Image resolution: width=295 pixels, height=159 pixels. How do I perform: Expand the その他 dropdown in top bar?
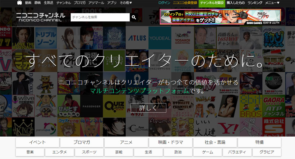click(125, 3)
